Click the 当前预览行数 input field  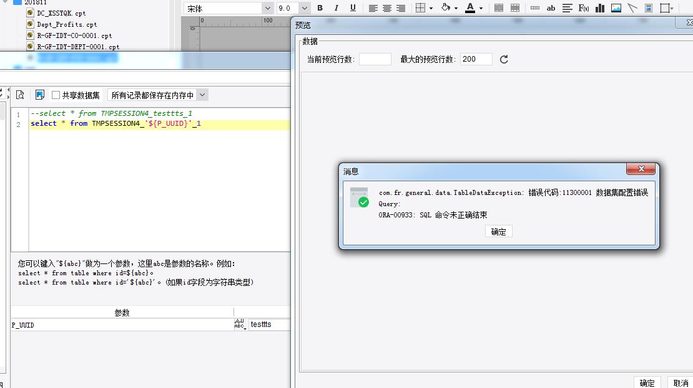tap(375, 59)
